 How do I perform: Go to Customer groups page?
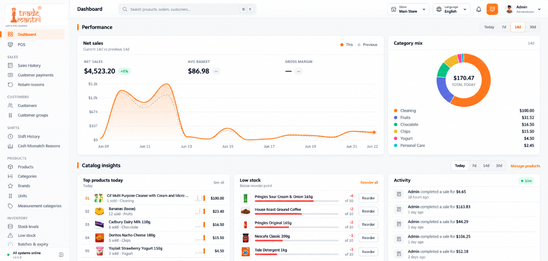(x=32, y=115)
